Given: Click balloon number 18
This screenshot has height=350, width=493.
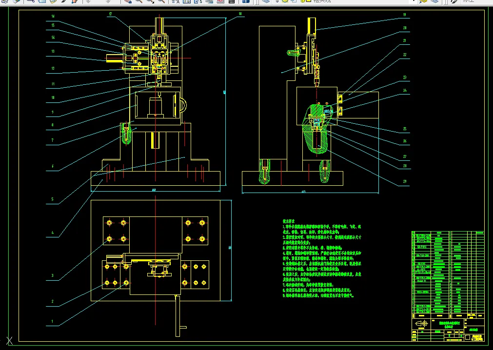Looking at the screenshot, I should (240, 14).
